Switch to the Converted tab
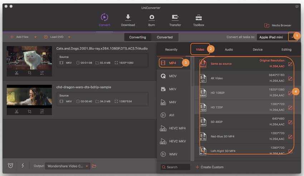This screenshot has width=304, height=176. tap(165, 37)
